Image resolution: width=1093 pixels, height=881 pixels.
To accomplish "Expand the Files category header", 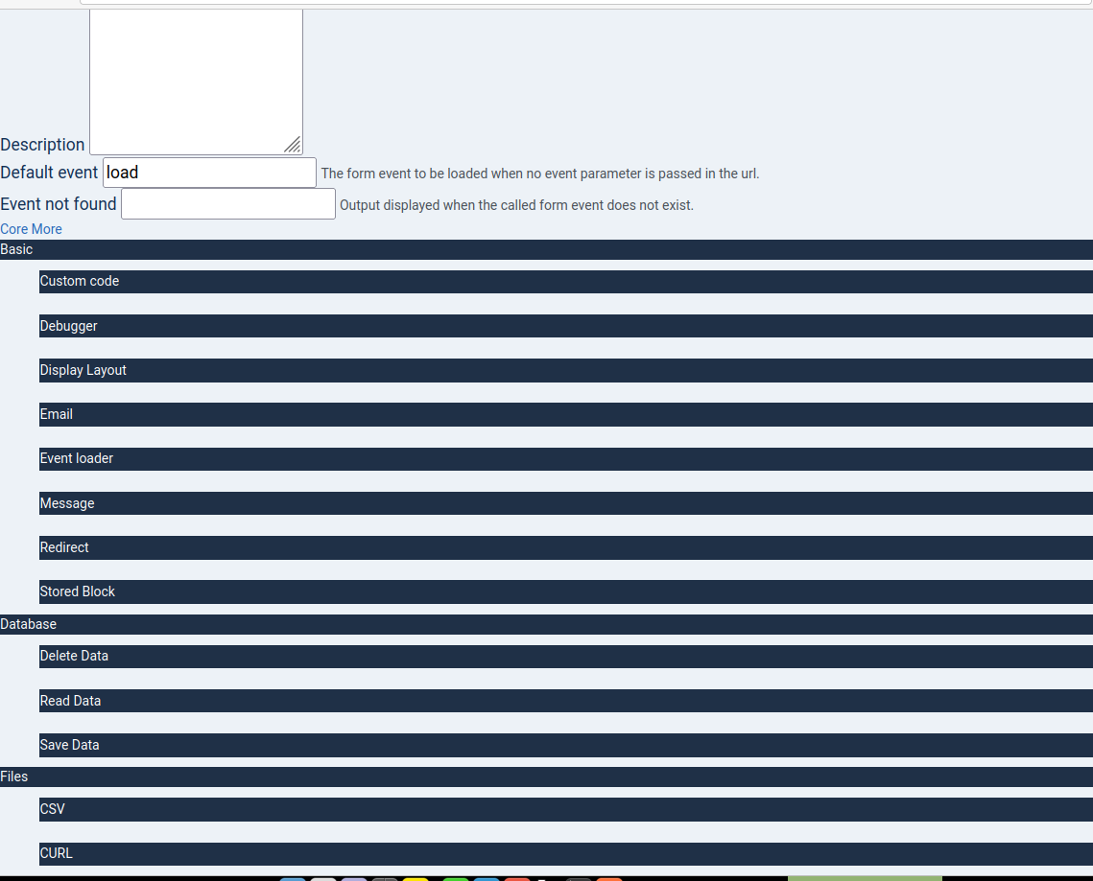I will tap(547, 777).
